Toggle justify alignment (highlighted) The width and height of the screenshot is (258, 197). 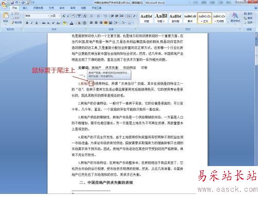(106, 23)
